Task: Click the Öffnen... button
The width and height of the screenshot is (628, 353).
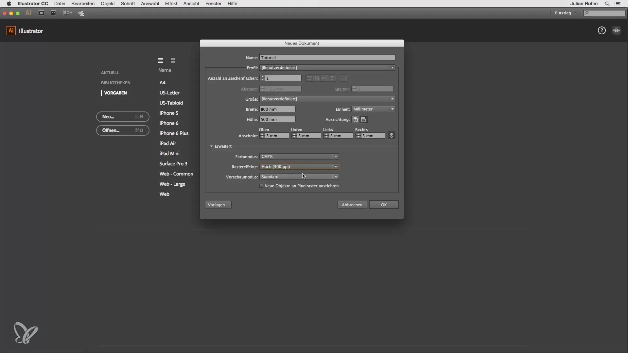Action: pyautogui.click(x=123, y=130)
